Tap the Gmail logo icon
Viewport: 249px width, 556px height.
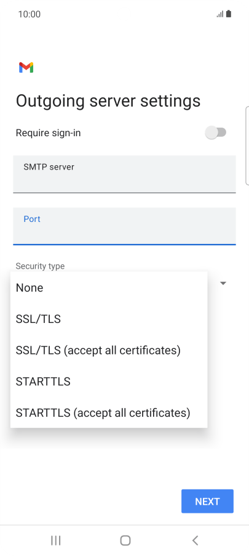coord(26,67)
